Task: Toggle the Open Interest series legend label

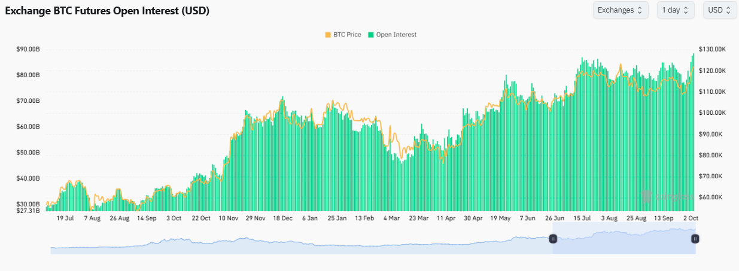Action: 396,35
